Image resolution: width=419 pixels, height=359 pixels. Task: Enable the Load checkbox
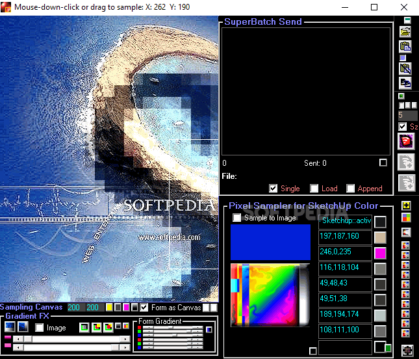314,189
